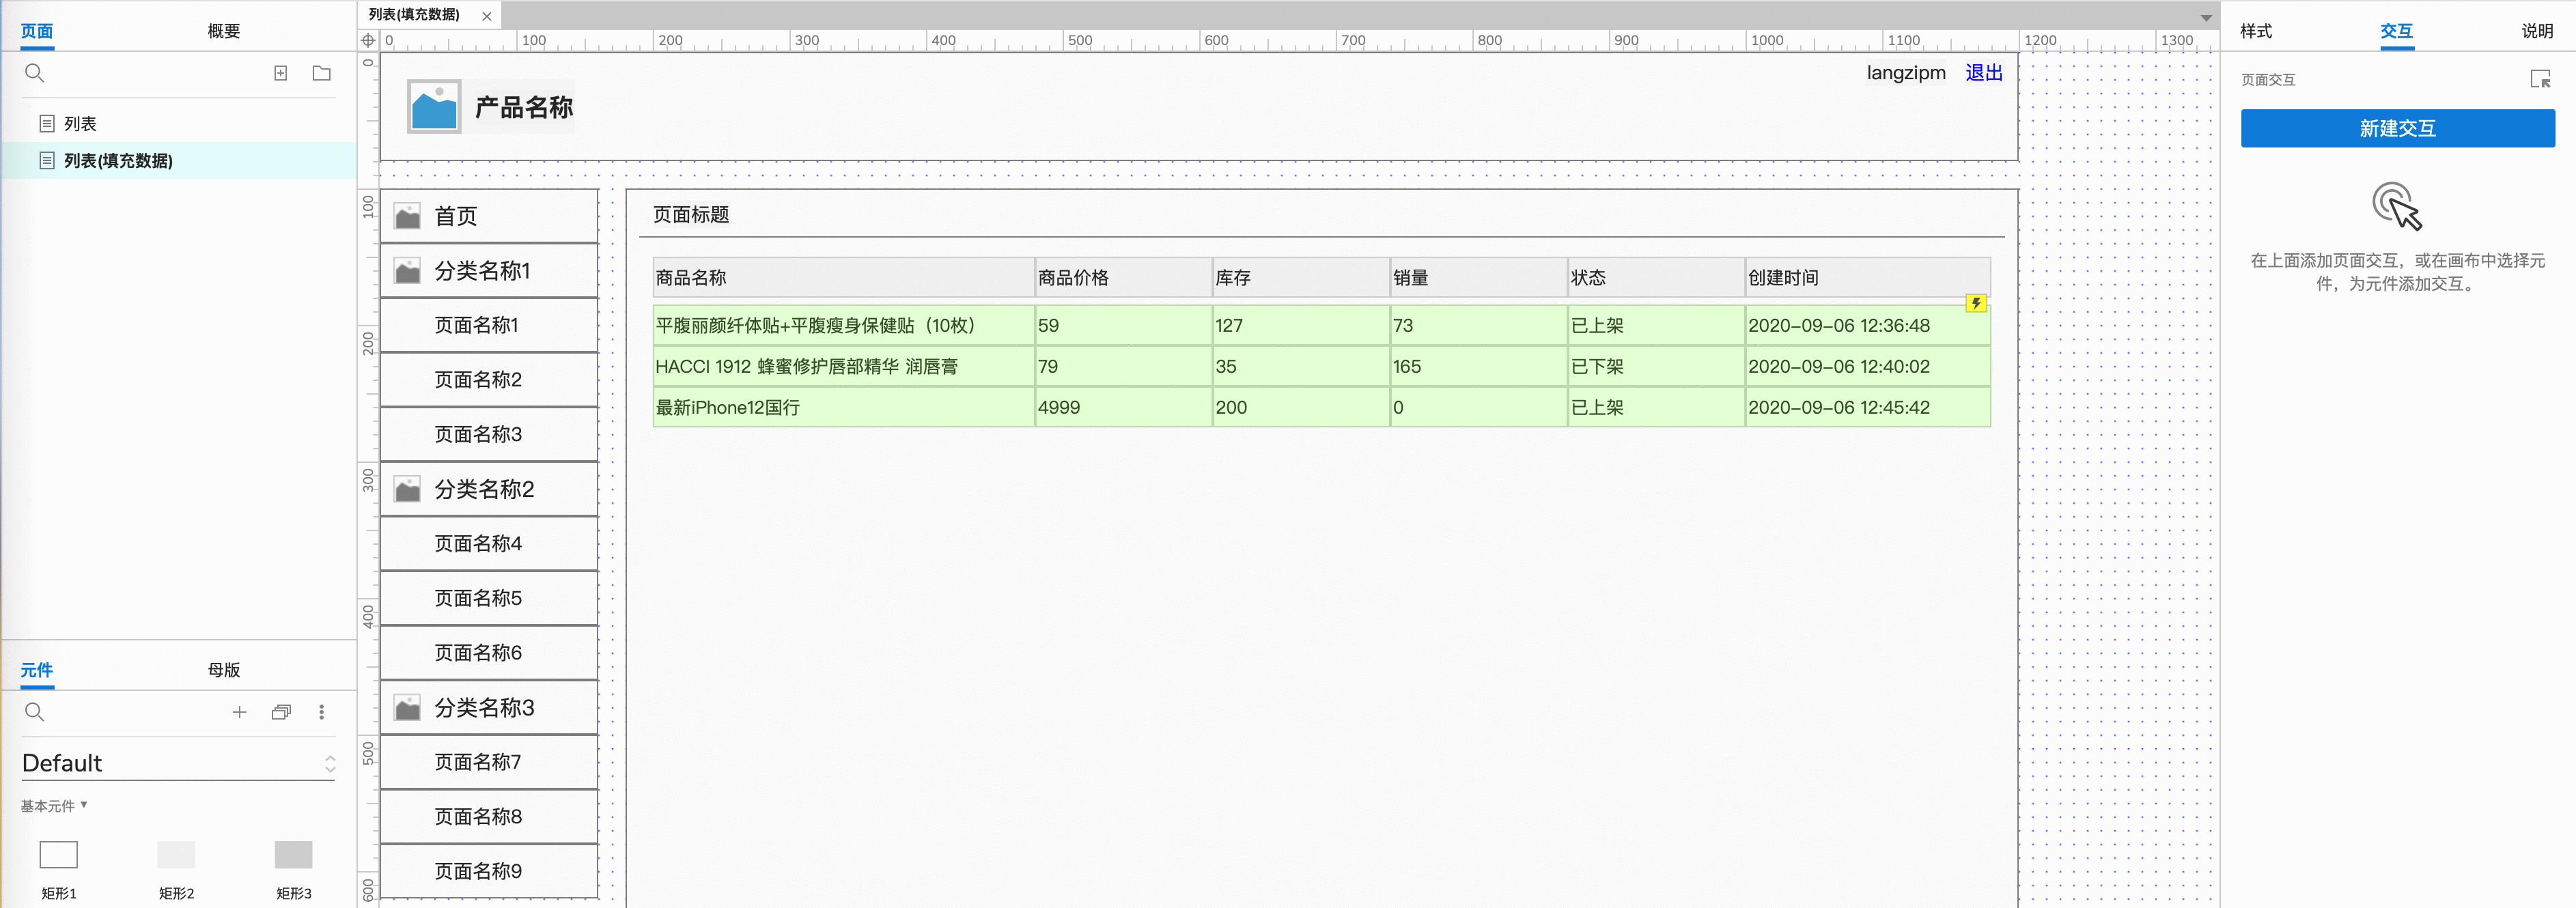Click the 分类名称1 menu item
The height and width of the screenshot is (908, 2576).
[x=489, y=271]
